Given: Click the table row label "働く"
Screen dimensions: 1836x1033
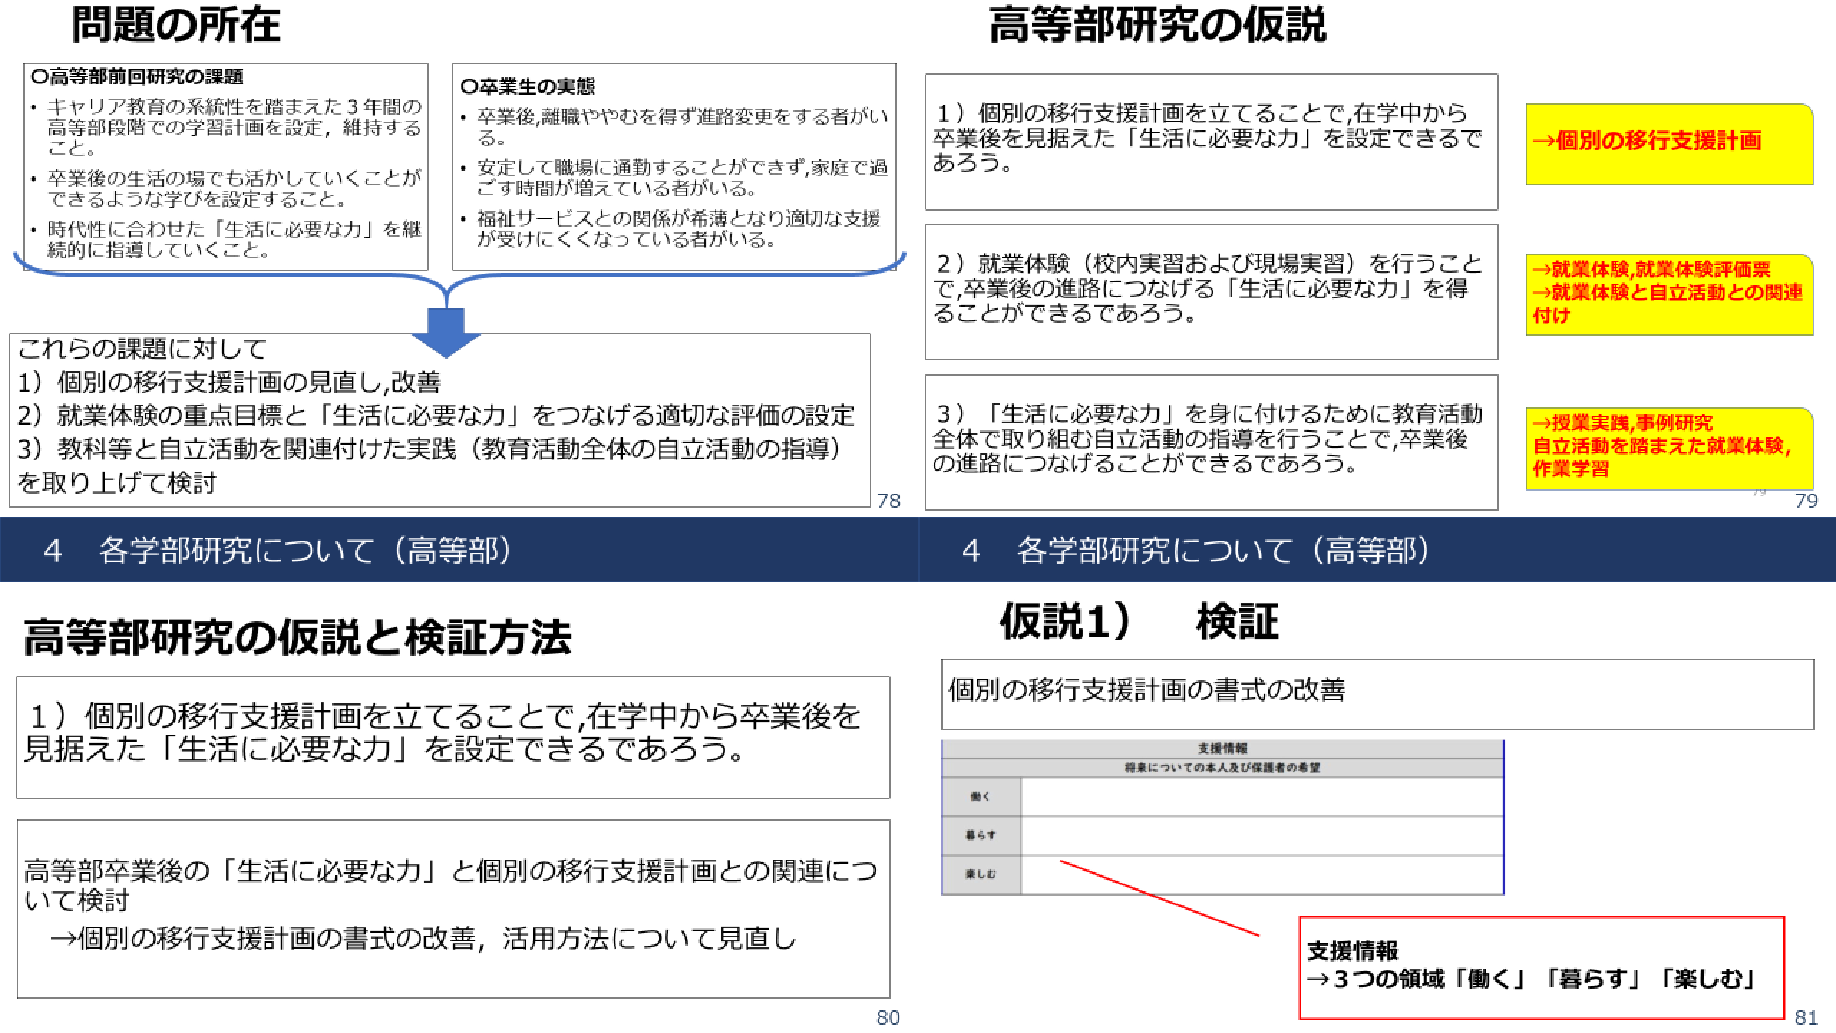Looking at the screenshot, I should 981,796.
